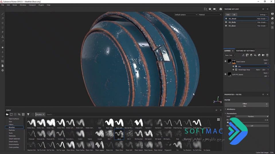Image resolution: width=275 pixels, height=154 pixels.
Task: Click the add folder icon in Layers
Action: tap(263, 55)
